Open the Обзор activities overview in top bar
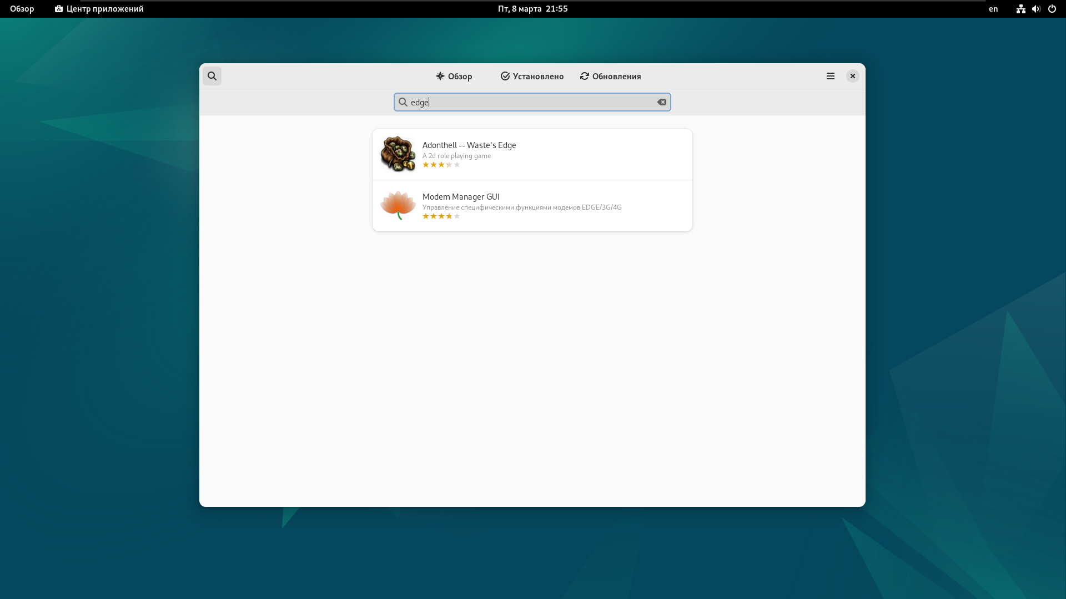 pyautogui.click(x=22, y=9)
